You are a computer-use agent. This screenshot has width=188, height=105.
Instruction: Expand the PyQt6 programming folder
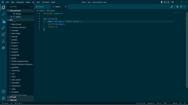(x=20, y=61)
